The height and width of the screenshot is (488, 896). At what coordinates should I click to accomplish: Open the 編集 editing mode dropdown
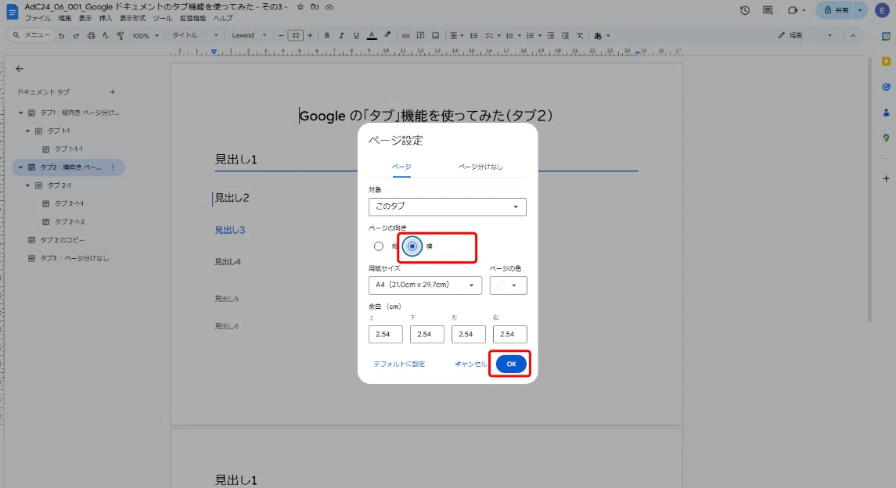804,35
